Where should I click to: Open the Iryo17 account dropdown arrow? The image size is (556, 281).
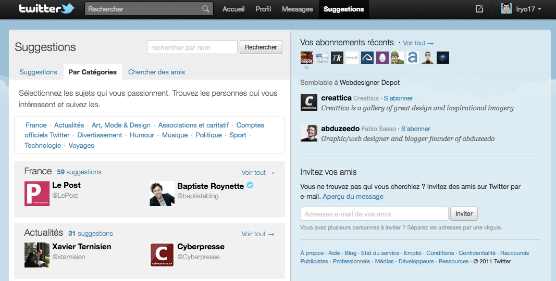tap(540, 9)
